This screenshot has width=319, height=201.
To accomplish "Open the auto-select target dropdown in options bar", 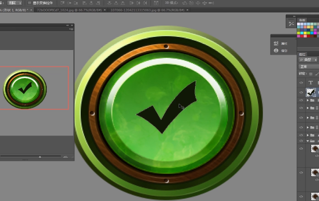I will [x=15, y=3].
